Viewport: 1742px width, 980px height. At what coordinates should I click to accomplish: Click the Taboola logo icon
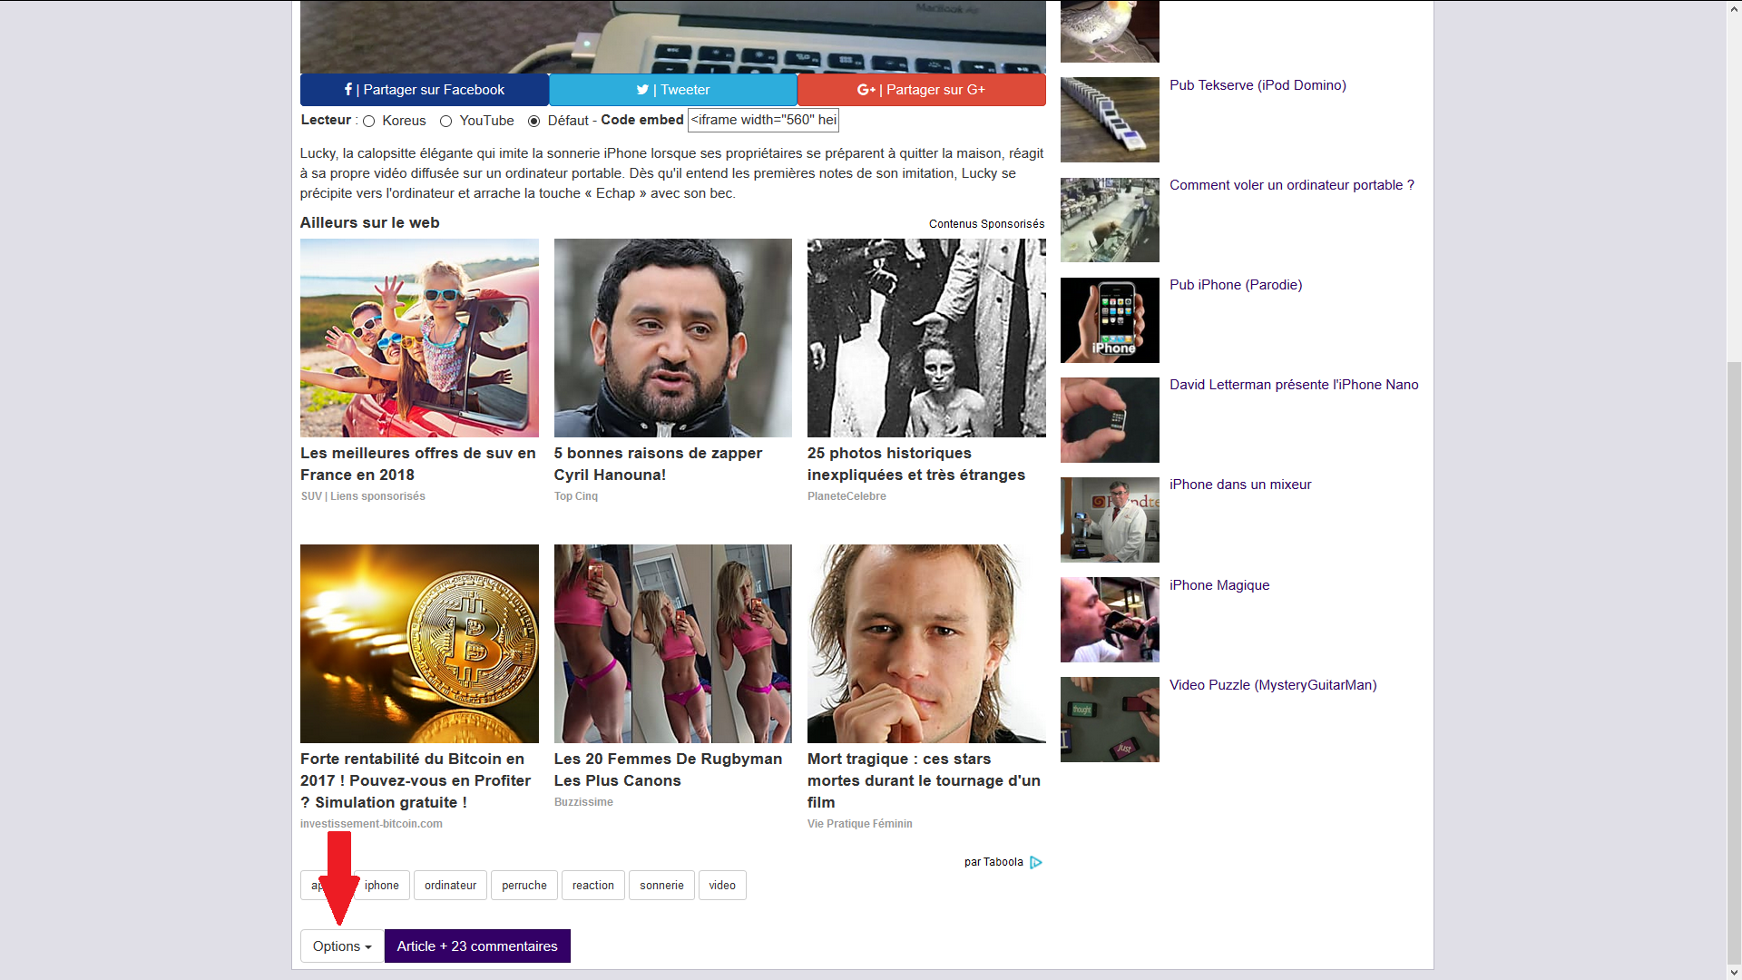pyautogui.click(x=1036, y=862)
